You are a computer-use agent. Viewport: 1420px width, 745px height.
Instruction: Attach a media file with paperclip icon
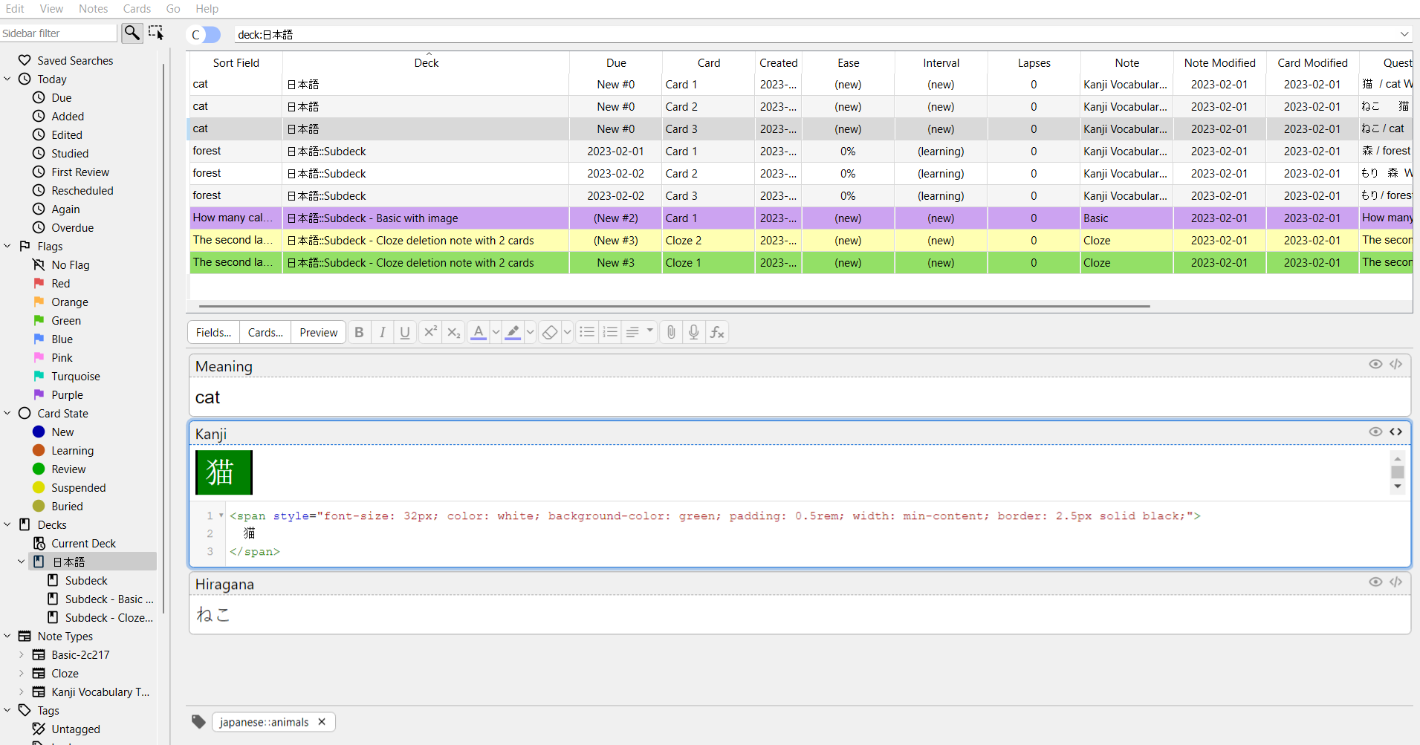coord(671,332)
